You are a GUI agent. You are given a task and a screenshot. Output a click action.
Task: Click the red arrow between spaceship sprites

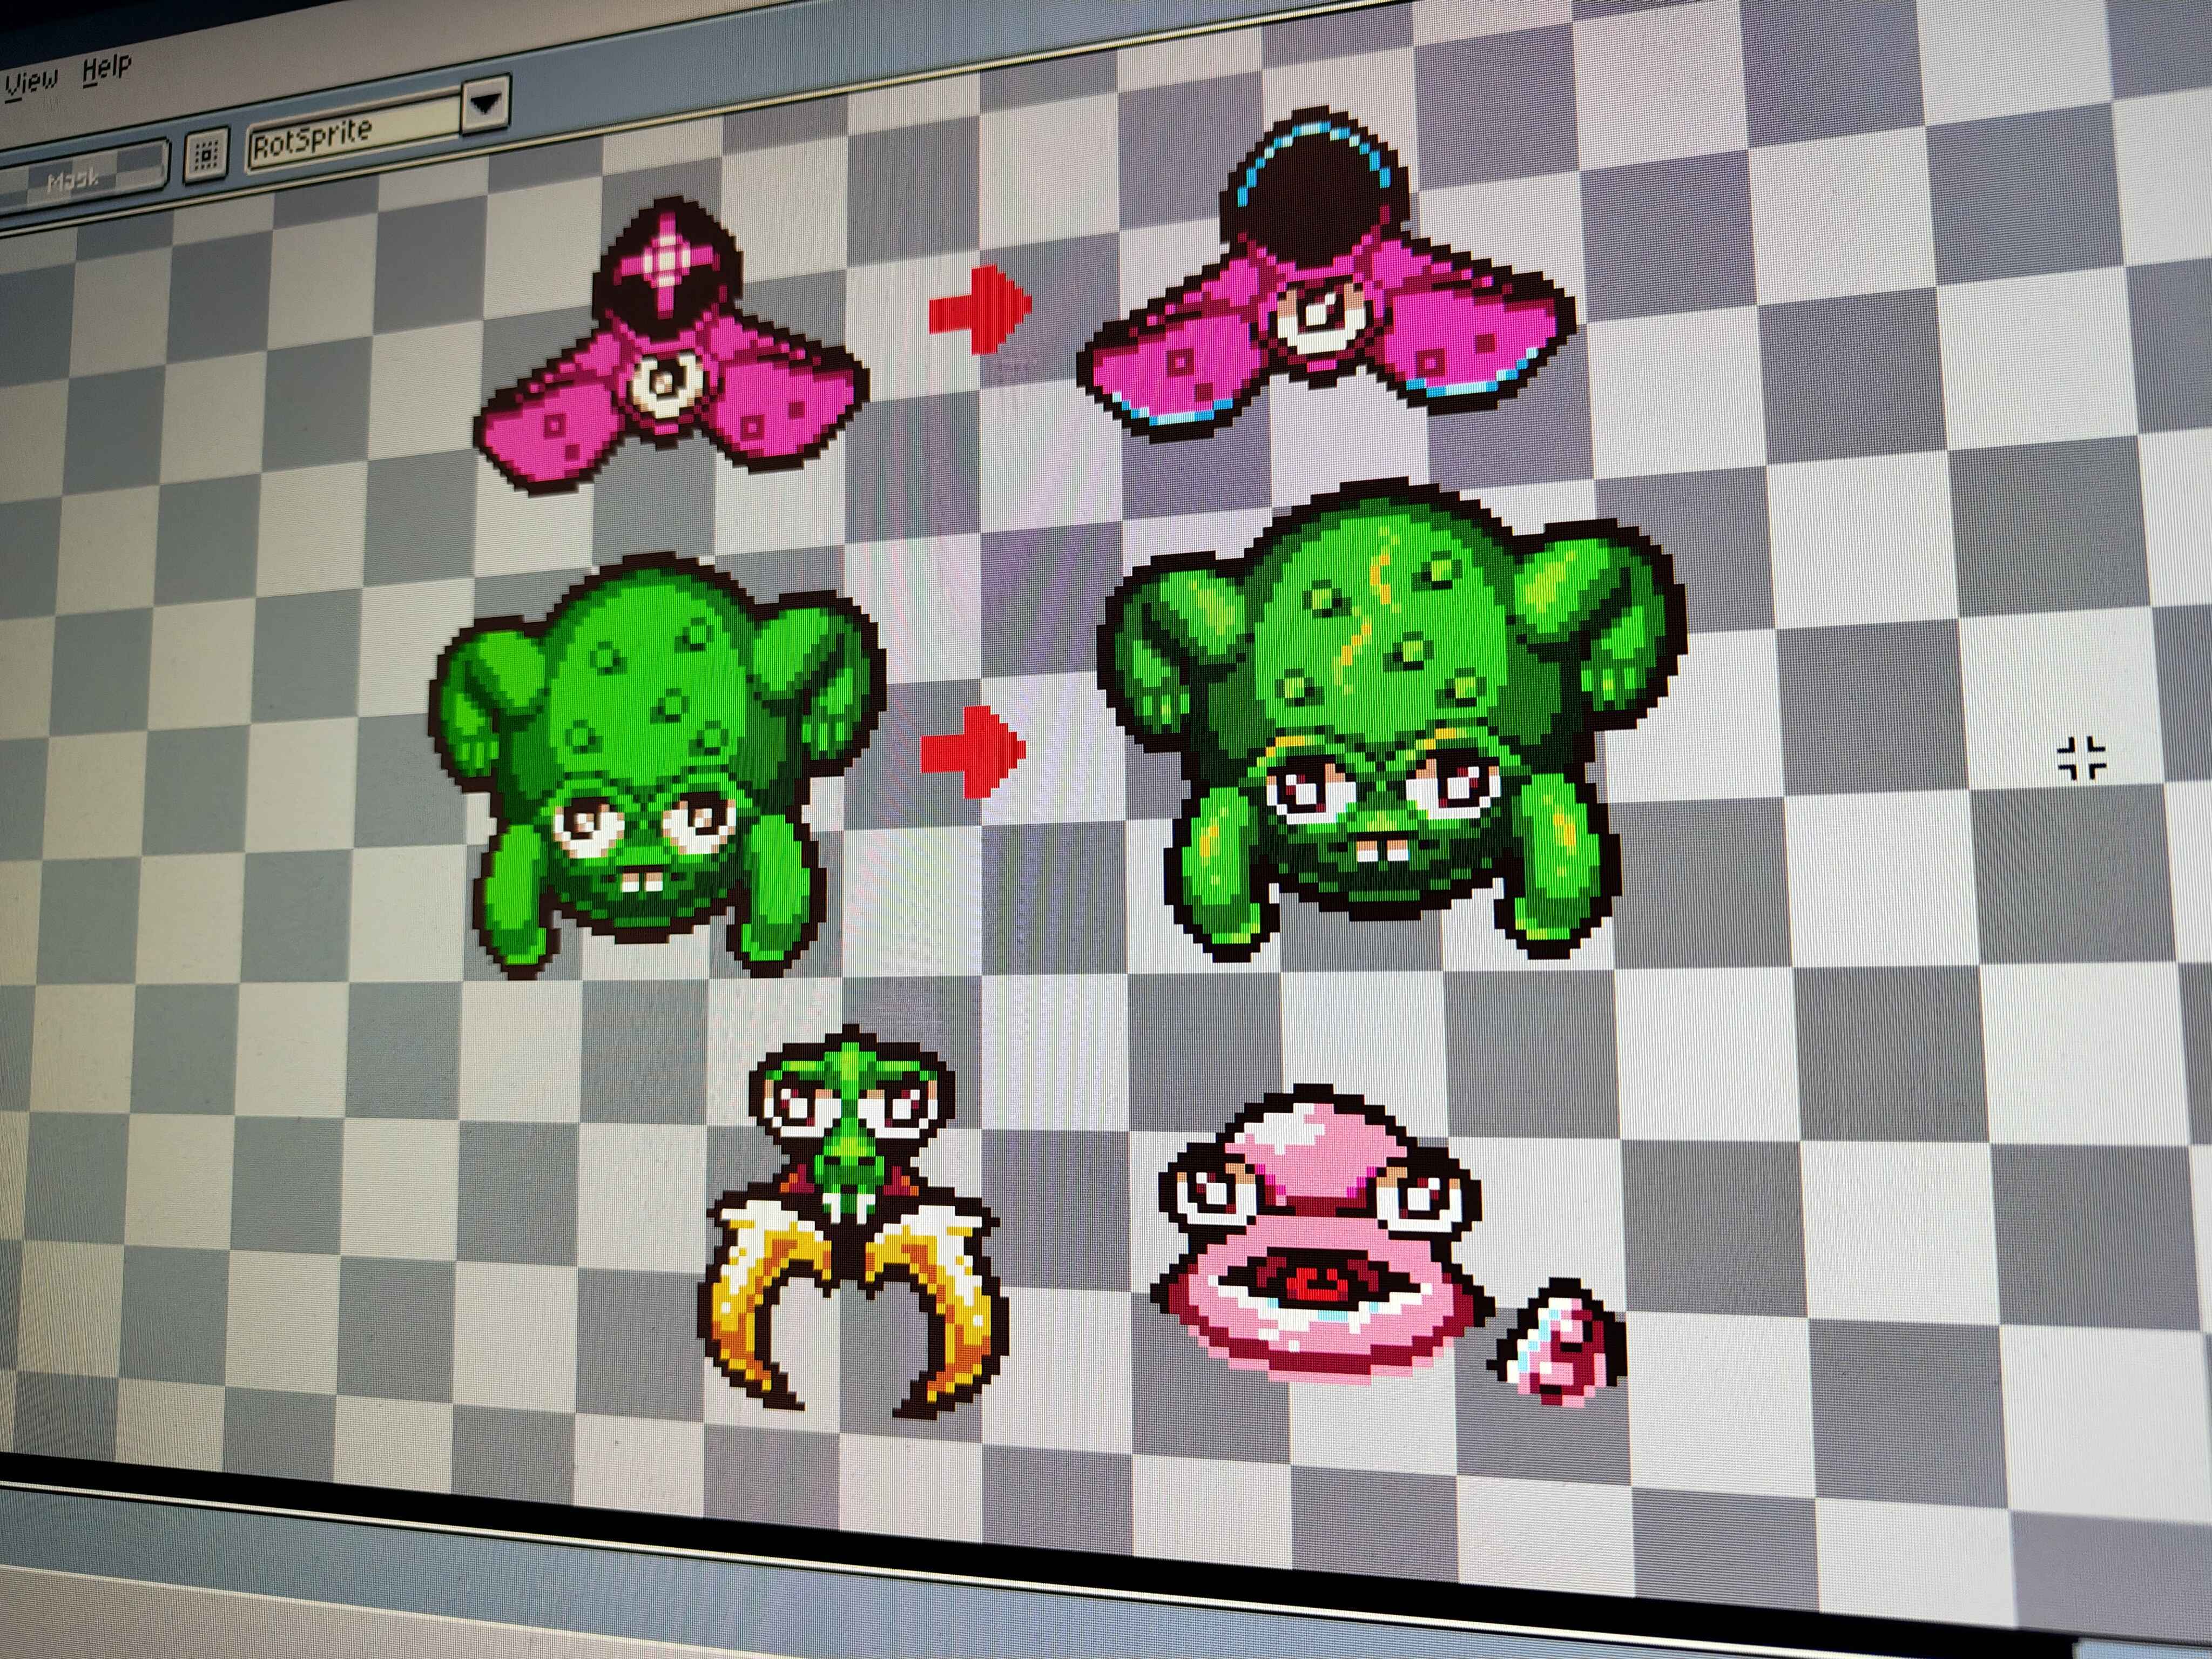pos(980,309)
